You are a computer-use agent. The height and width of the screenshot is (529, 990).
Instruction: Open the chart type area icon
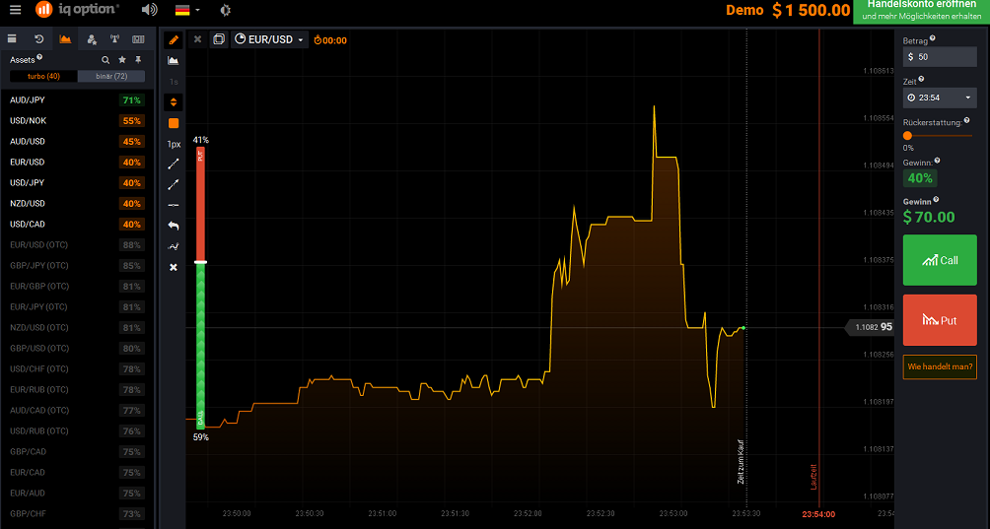coord(173,61)
